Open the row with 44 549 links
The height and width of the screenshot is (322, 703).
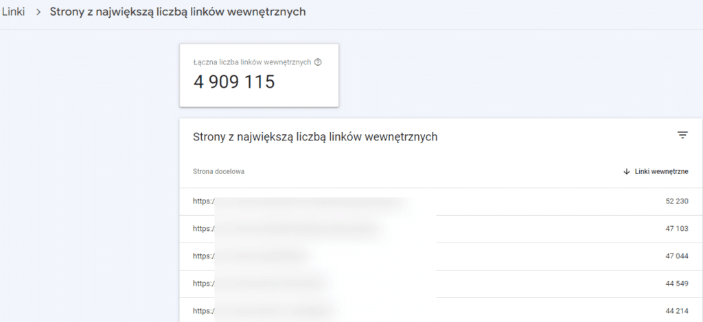tap(441, 284)
